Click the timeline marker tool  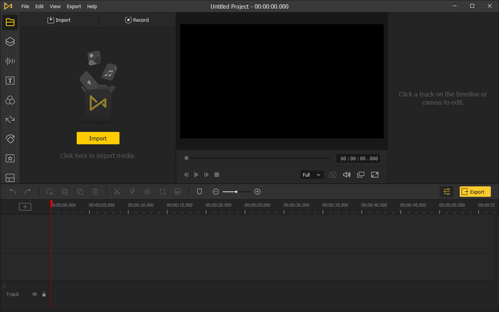click(199, 191)
